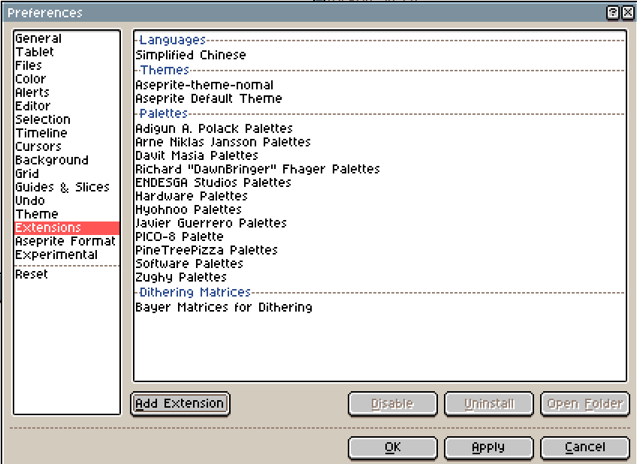637x464 pixels.
Task: Select ENDESGA Studios Palettes
Action: pyautogui.click(x=380, y=182)
